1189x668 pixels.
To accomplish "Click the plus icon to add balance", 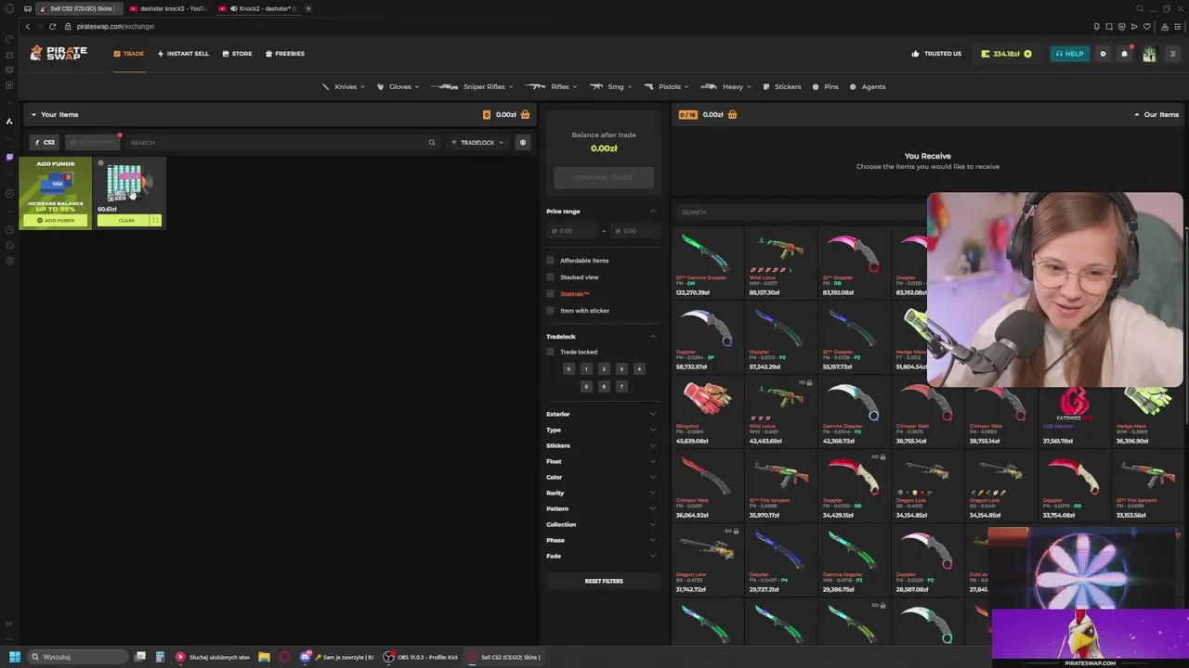I will tap(1027, 54).
